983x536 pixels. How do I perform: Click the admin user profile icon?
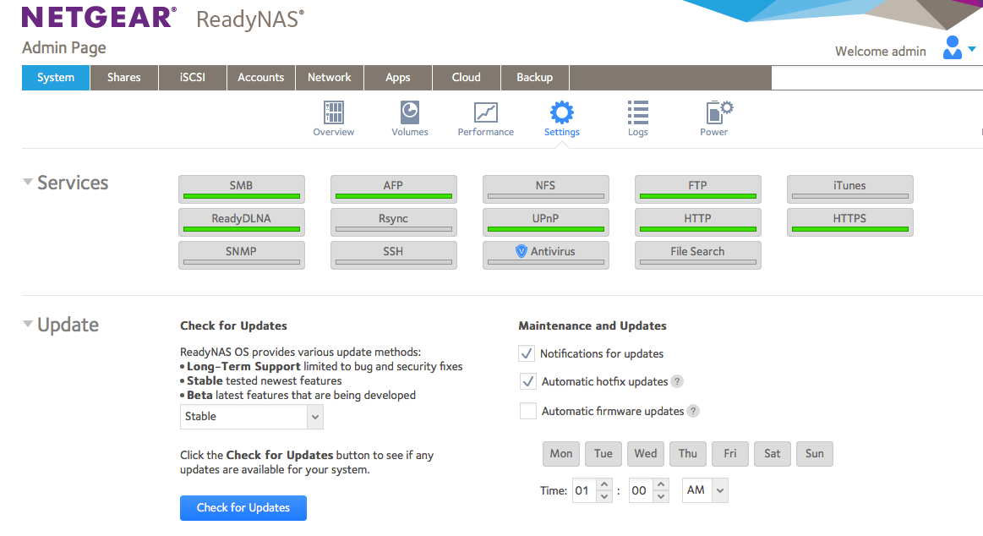pyautogui.click(x=953, y=48)
